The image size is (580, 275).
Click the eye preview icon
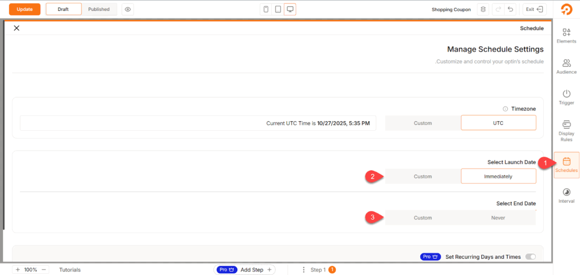click(128, 9)
